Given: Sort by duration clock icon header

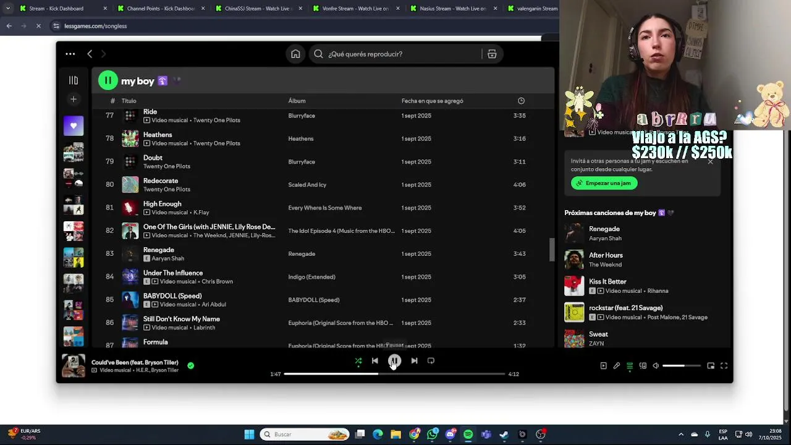Looking at the screenshot, I should point(521,101).
